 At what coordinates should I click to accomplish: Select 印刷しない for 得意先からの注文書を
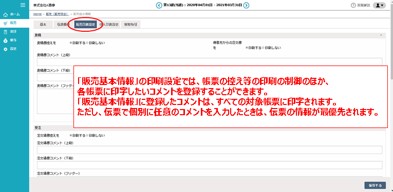[x=263, y=48]
